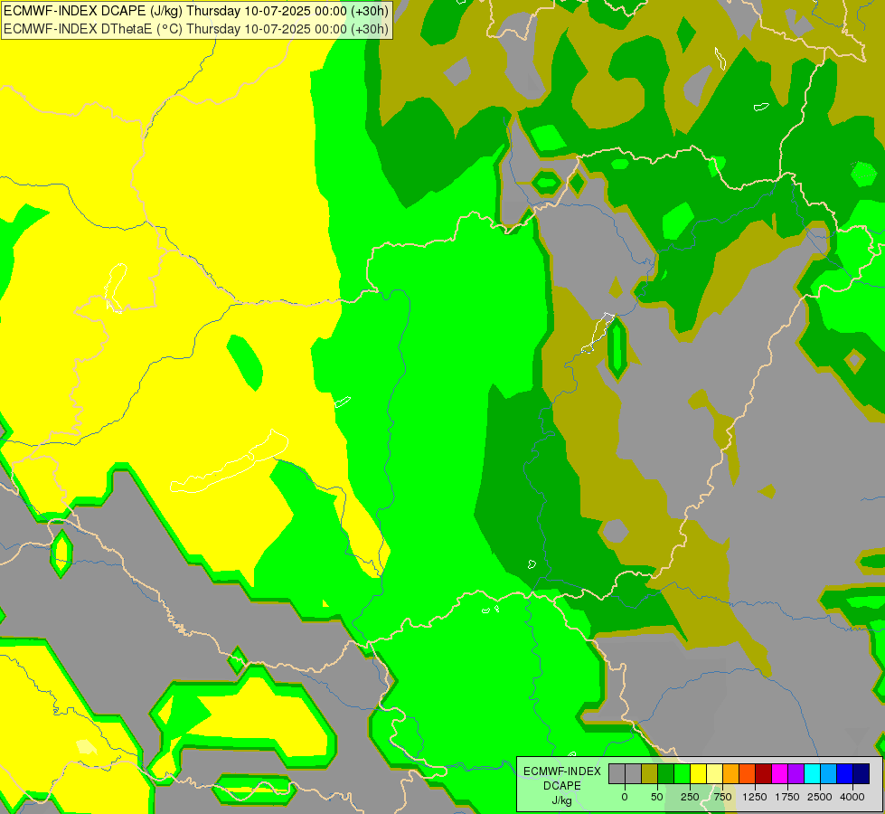Select the dark green legend swatch
Viewport: 885px width, 814px height.
pos(666,774)
